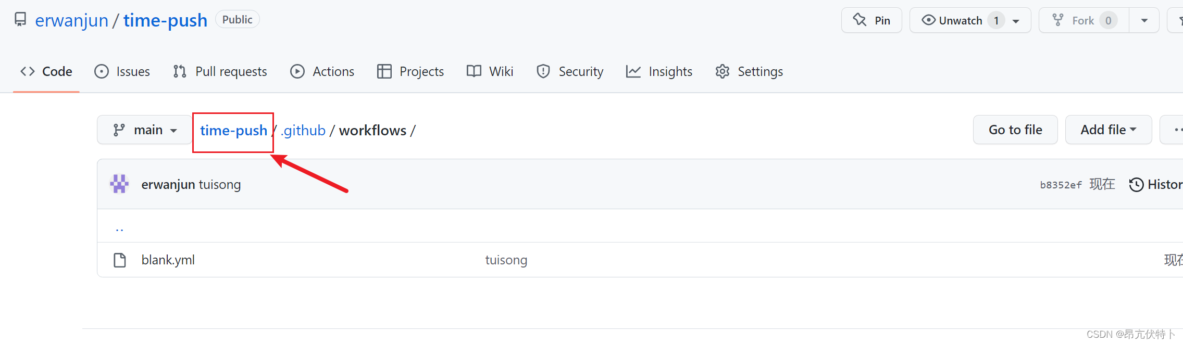This screenshot has width=1183, height=344.
Task: Open the Pull requests tab
Action: pyautogui.click(x=220, y=71)
